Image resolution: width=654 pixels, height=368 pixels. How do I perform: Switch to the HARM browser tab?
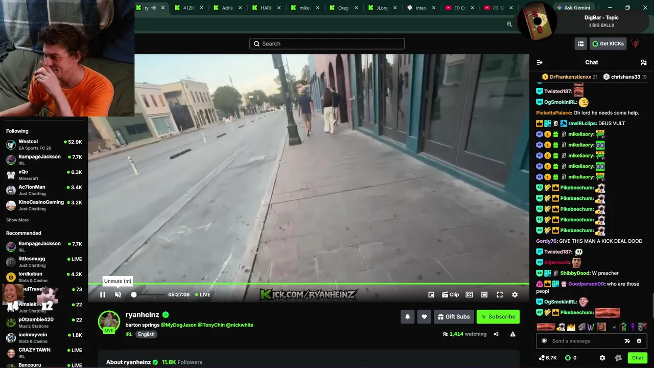coord(267,8)
